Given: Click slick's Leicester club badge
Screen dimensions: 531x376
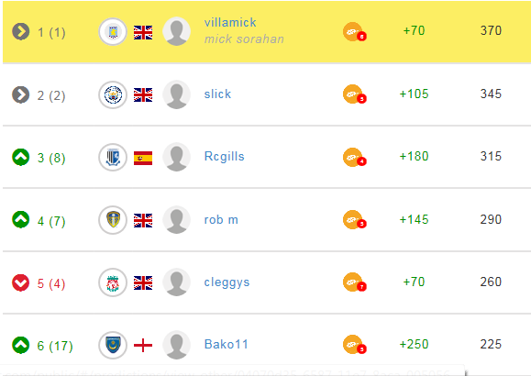Looking at the screenshot, I should tap(113, 94).
